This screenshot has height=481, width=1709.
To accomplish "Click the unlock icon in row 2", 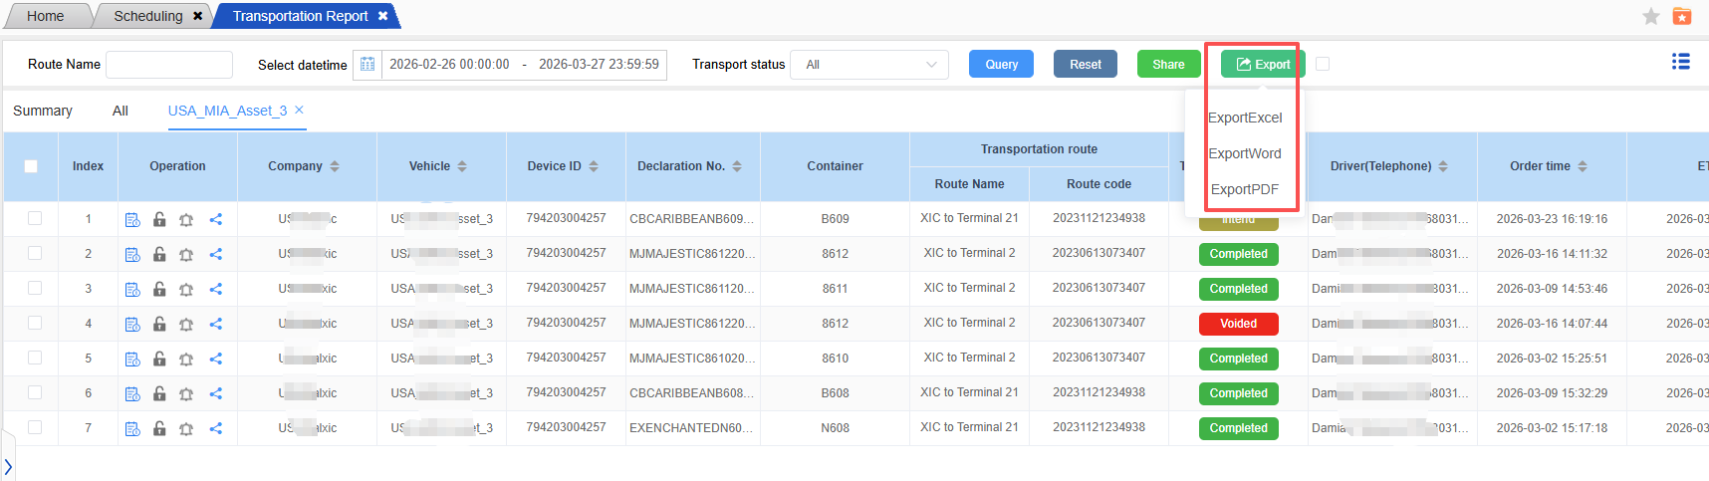I will tap(159, 255).
